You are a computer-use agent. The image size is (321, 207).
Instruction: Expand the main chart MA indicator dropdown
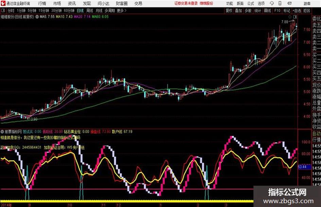[37, 17]
